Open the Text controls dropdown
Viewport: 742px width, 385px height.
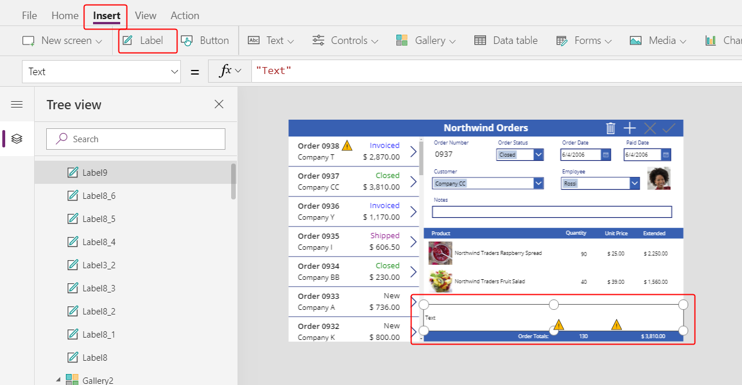(x=271, y=40)
